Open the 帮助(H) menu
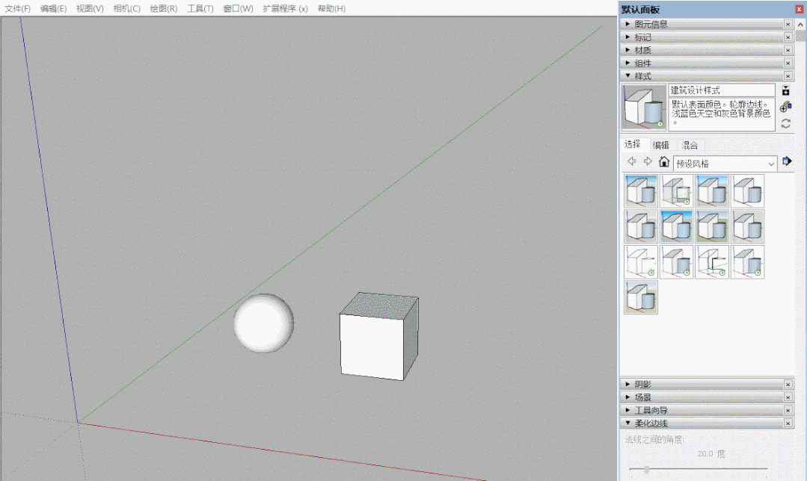The height and width of the screenshot is (481, 807). click(331, 9)
